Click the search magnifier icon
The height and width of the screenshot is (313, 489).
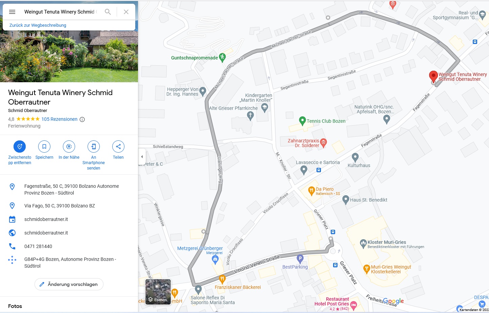(108, 12)
